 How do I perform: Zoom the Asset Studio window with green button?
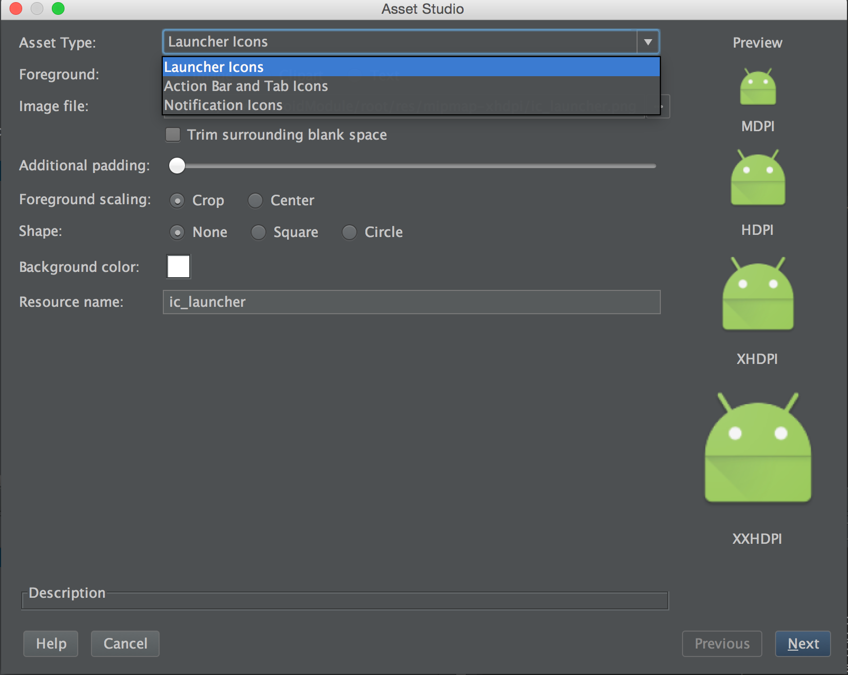click(58, 8)
